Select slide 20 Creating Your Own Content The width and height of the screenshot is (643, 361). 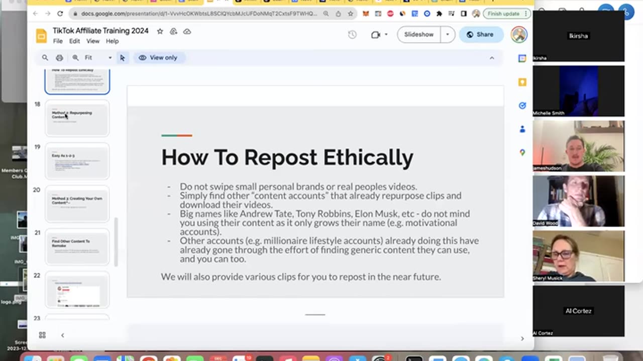[x=77, y=204]
